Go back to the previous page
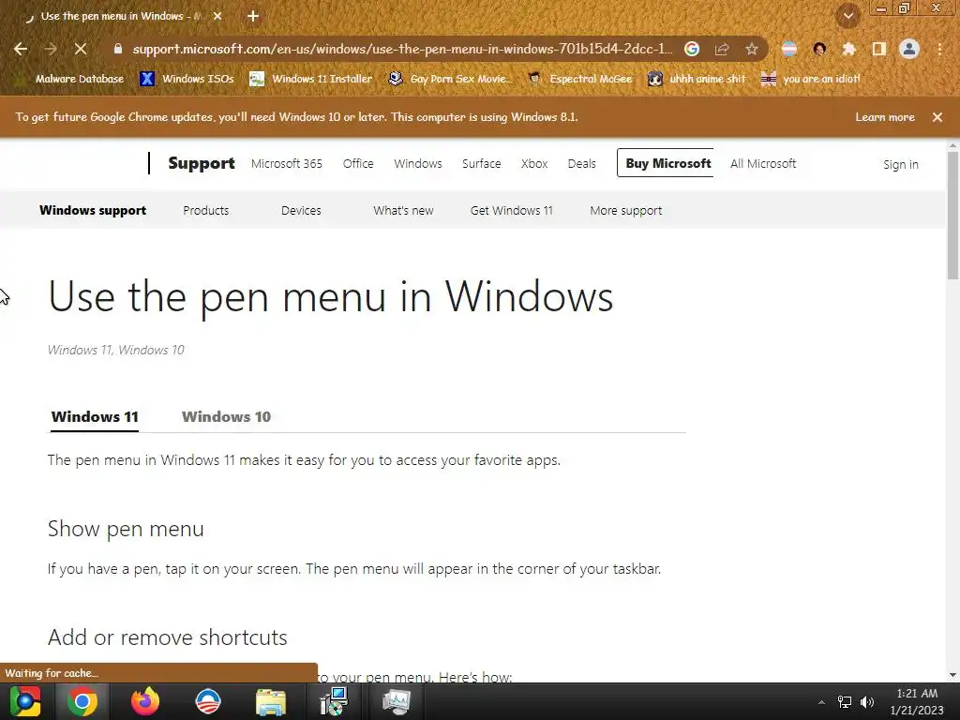This screenshot has height=720, width=960. point(21,49)
